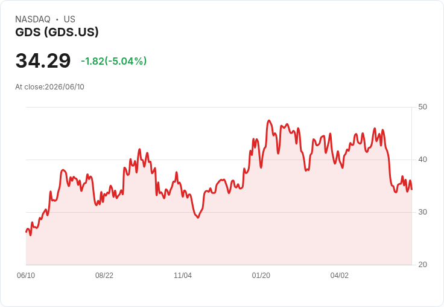This screenshot has width=444, height=307.
Task: Click the 50 price axis label
Action: [422, 107]
